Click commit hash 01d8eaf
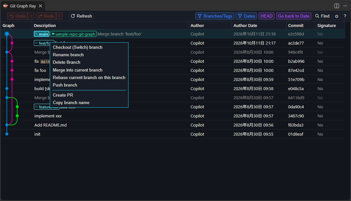351x201 pixels. click(296, 134)
